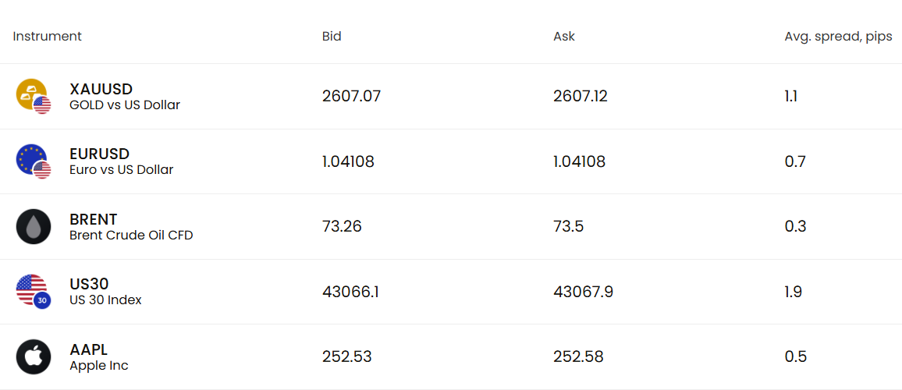Open the XAUUSD instrument name

click(x=101, y=89)
